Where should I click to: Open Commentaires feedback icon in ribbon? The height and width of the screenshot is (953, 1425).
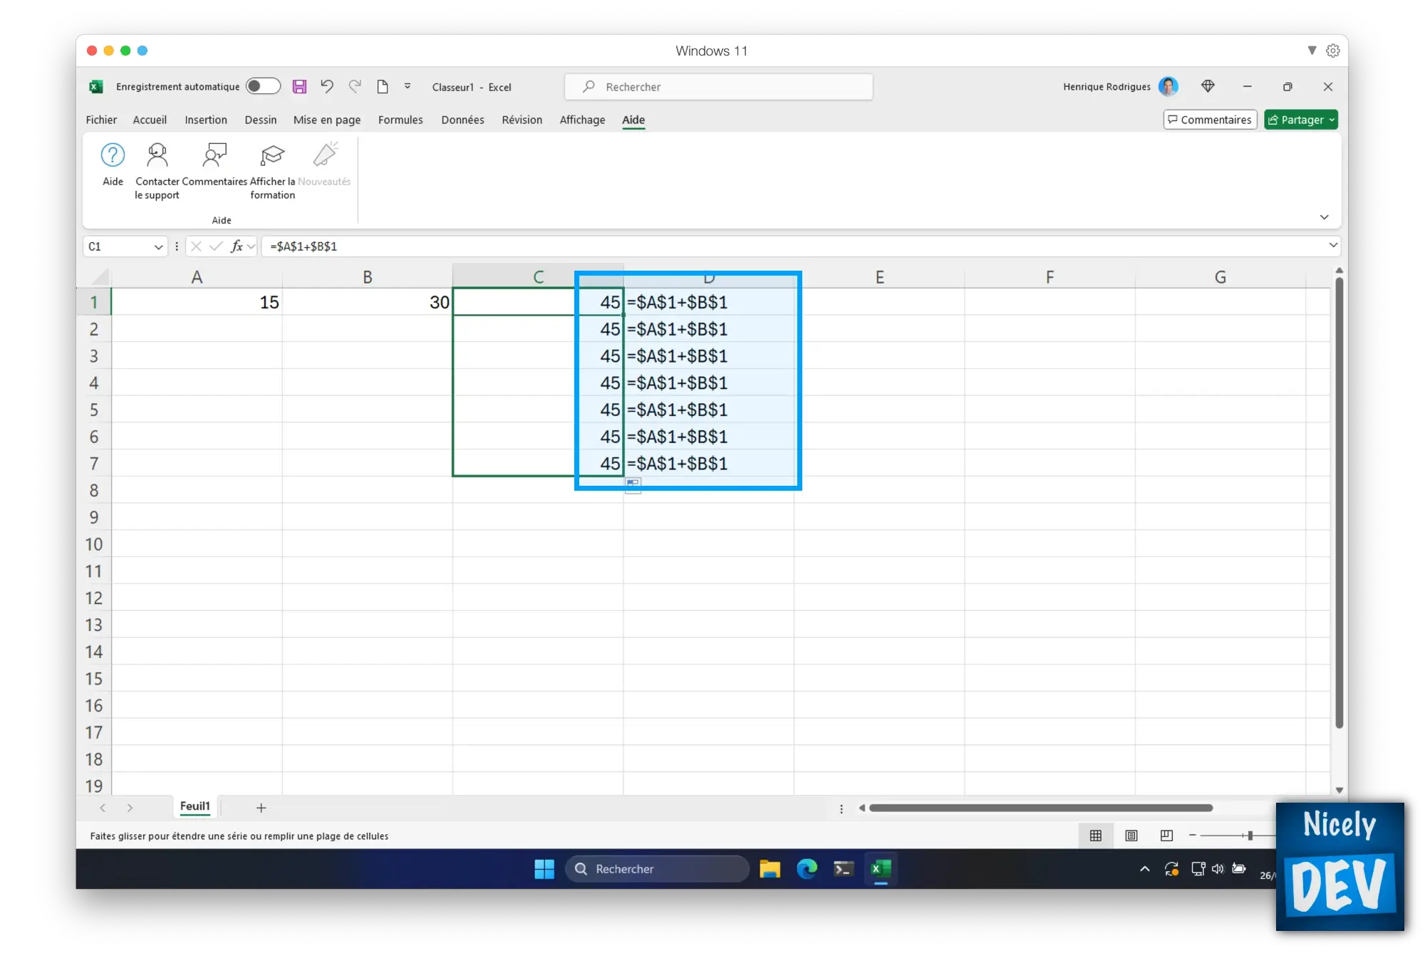click(x=214, y=155)
